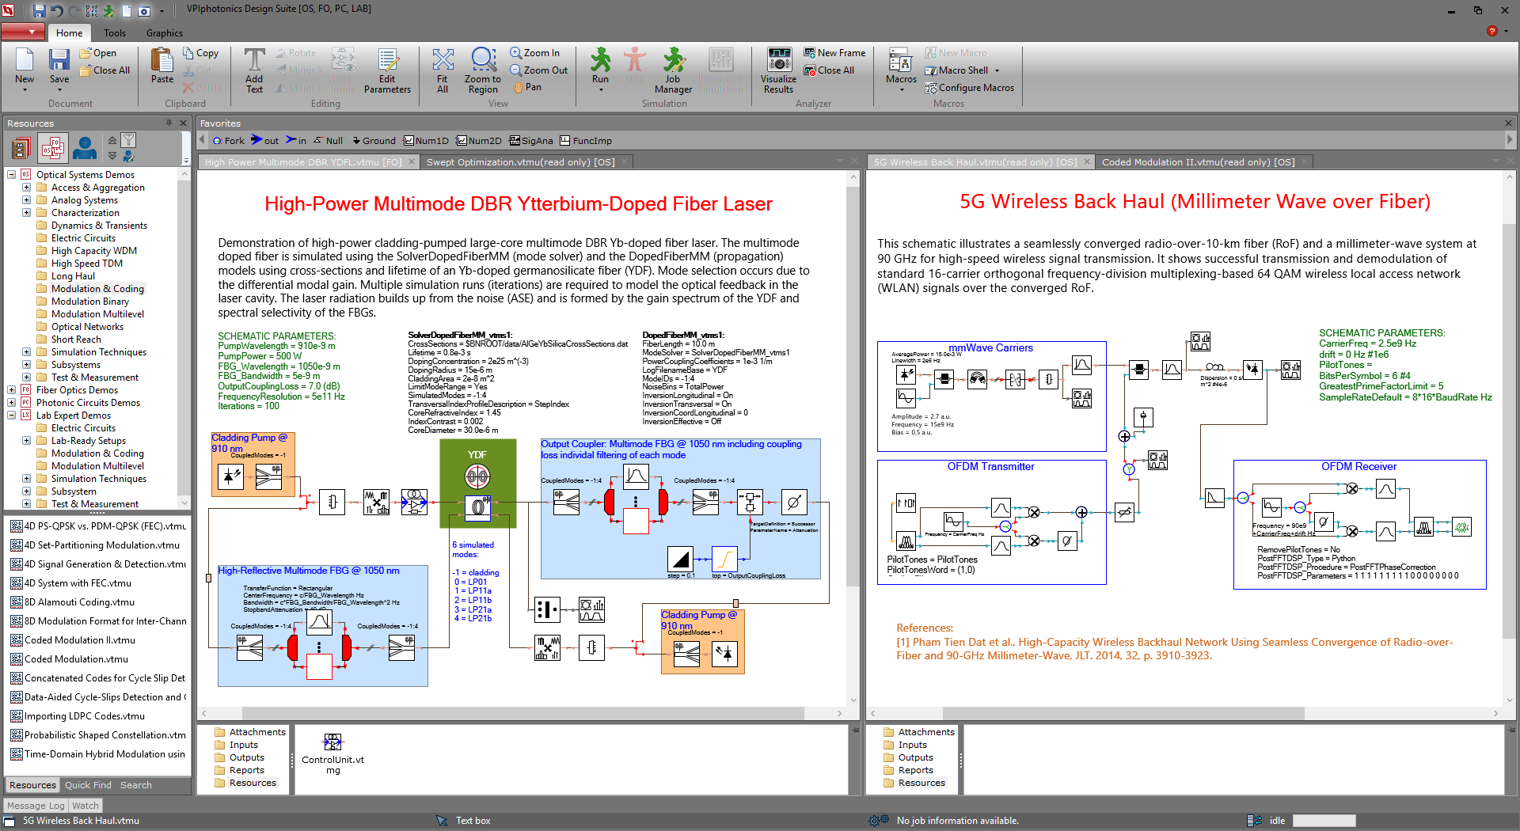
Task: Insert the Ground favorite module
Action: point(374,141)
